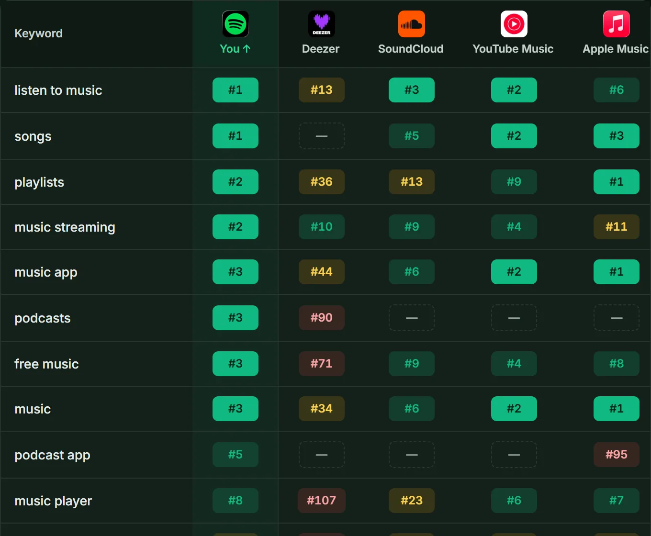651x536 pixels.
Task: Click Spotify's #8 rank for music player
Action: coord(236,501)
